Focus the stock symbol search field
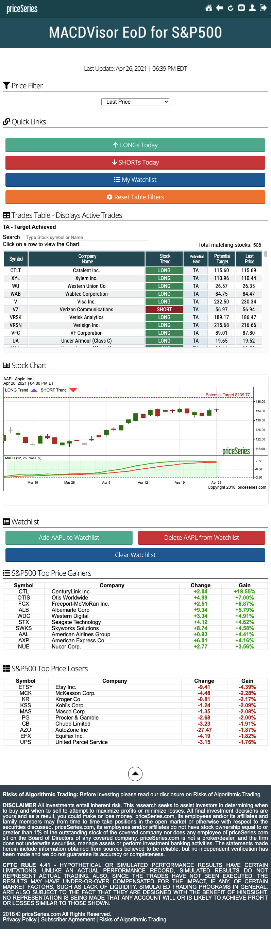 [87, 237]
